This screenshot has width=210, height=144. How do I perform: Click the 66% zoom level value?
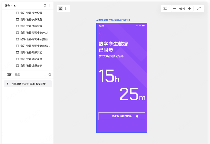pyautogui.click(x=182, y=9)
